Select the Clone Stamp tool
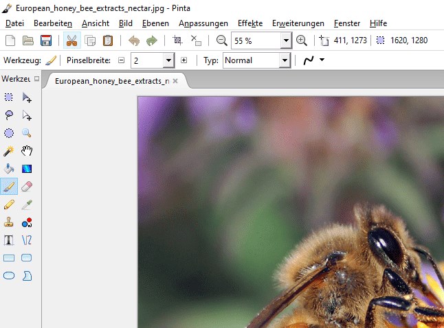The width and height of the screenshot is (444, 328). [x=9, y=222]
